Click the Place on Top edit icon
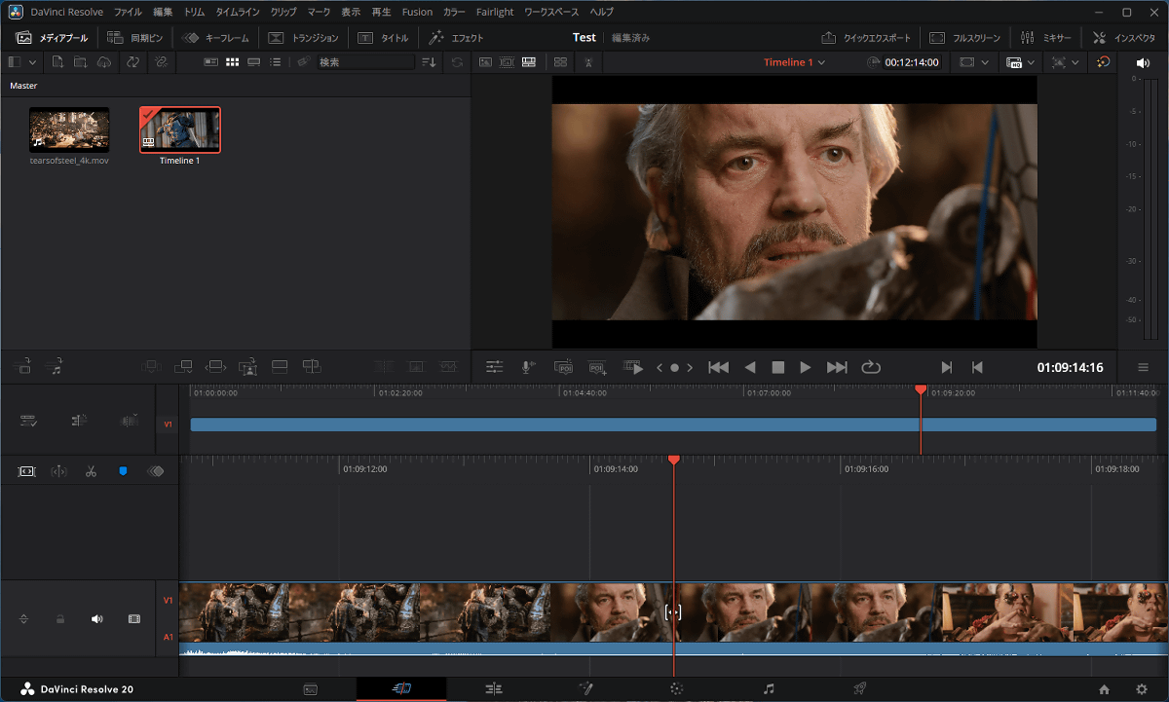 pyautogui.click(x=279, y=367)
